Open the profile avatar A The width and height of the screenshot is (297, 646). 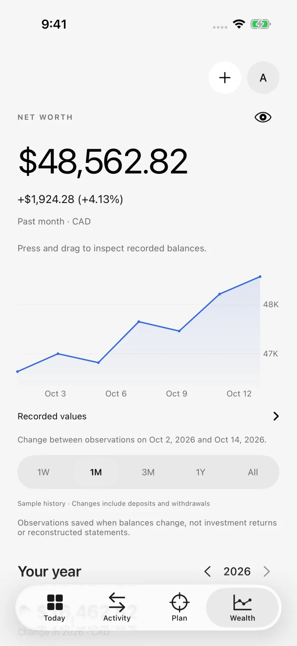(263, 78)
